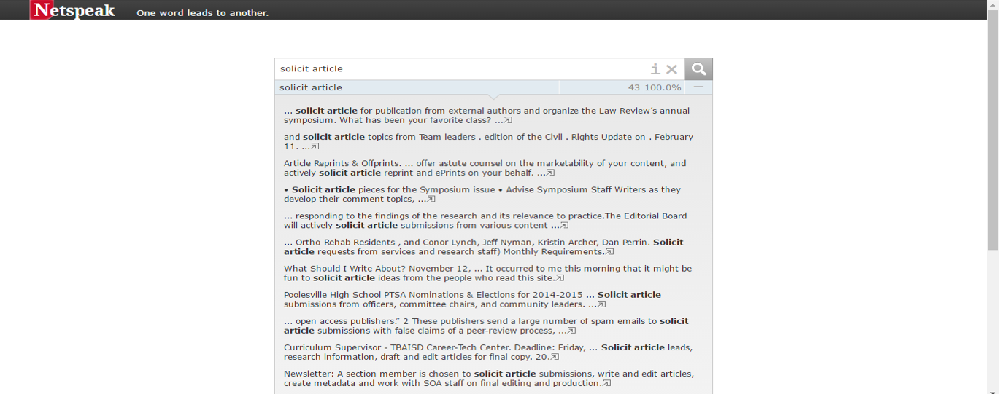Open source link after 'ePrints on your behalf.'

pyautogui.click(x=551, y=173)
